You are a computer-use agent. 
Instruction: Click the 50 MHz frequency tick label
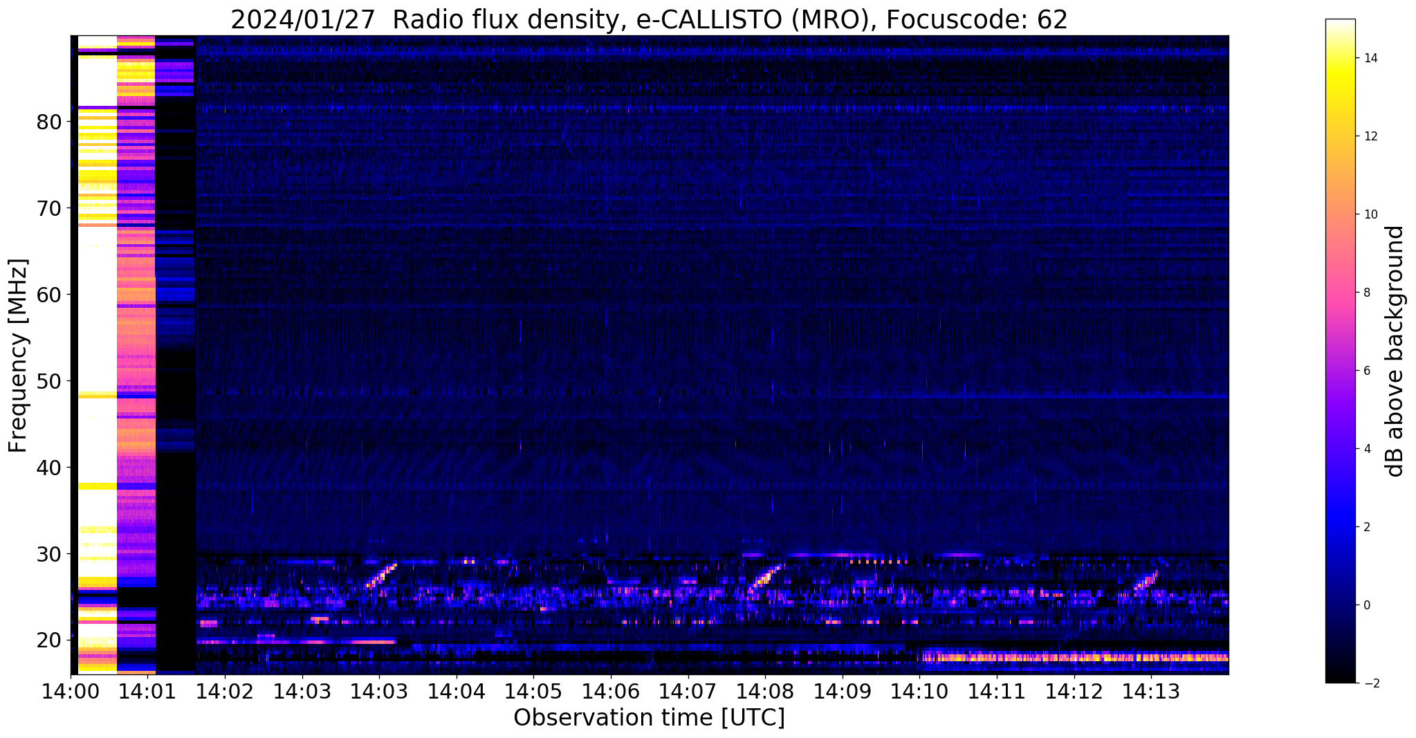click(50, 381)
